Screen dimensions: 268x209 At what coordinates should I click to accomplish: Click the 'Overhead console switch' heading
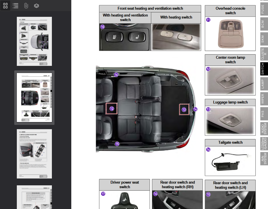pos(230,11)
